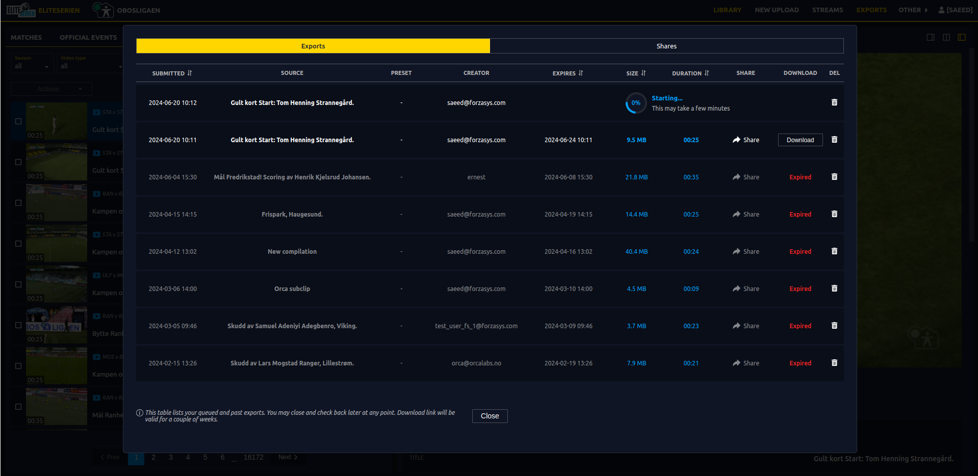
Task: Tick the checkbox beside the first video
Action: (18, 121)
